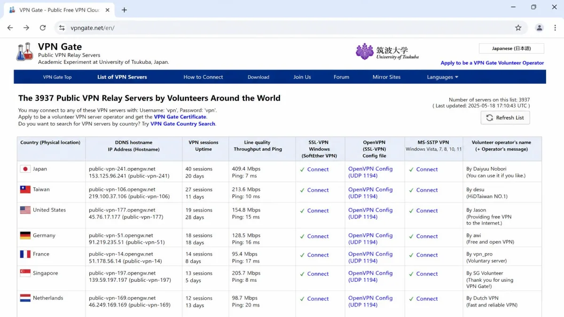The height and width of the screenshot is (317, 564).
Task: Click the SSL-VPN Connect link for United States
Action: (318, 211)
